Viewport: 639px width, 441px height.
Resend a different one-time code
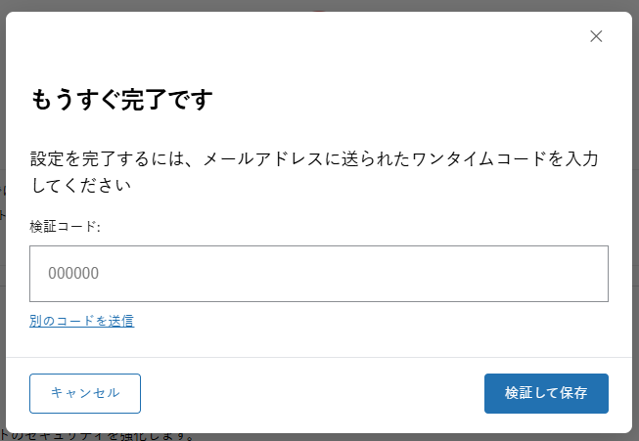click(81, 321)
